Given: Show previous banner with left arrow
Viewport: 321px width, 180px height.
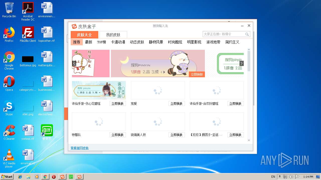Looking at the screenshot, I should (74, 63).
